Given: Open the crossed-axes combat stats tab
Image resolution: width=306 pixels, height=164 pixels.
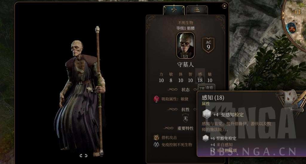Looking at the screenshot, I should point(174,10).
